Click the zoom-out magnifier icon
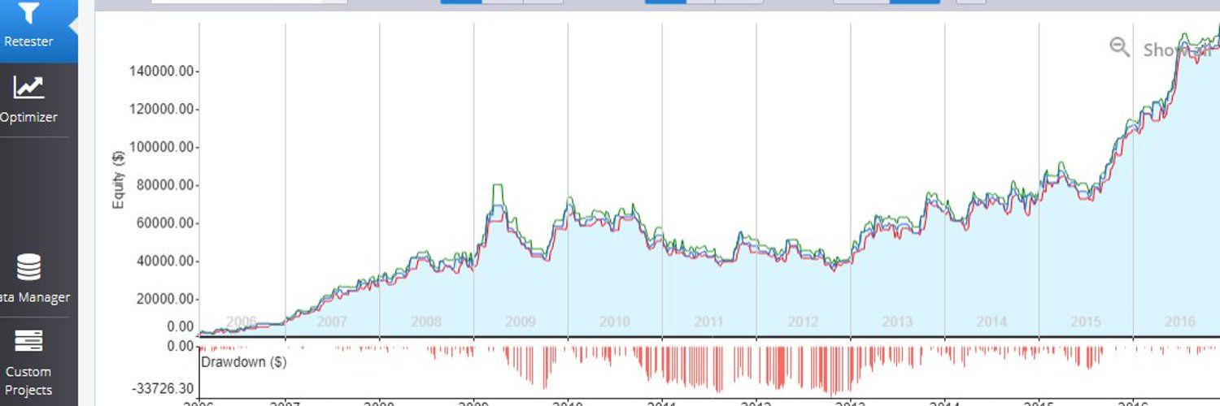 pyautogui.click(x=1120, y=47)
